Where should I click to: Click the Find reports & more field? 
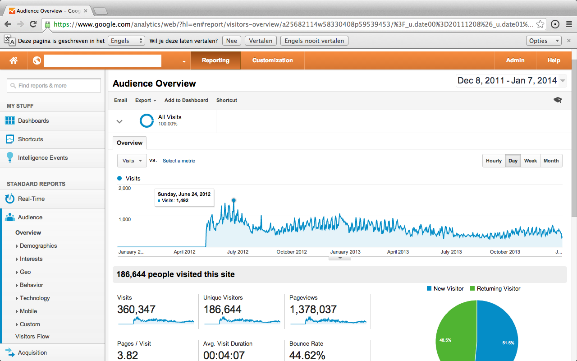tap(54, 86)
